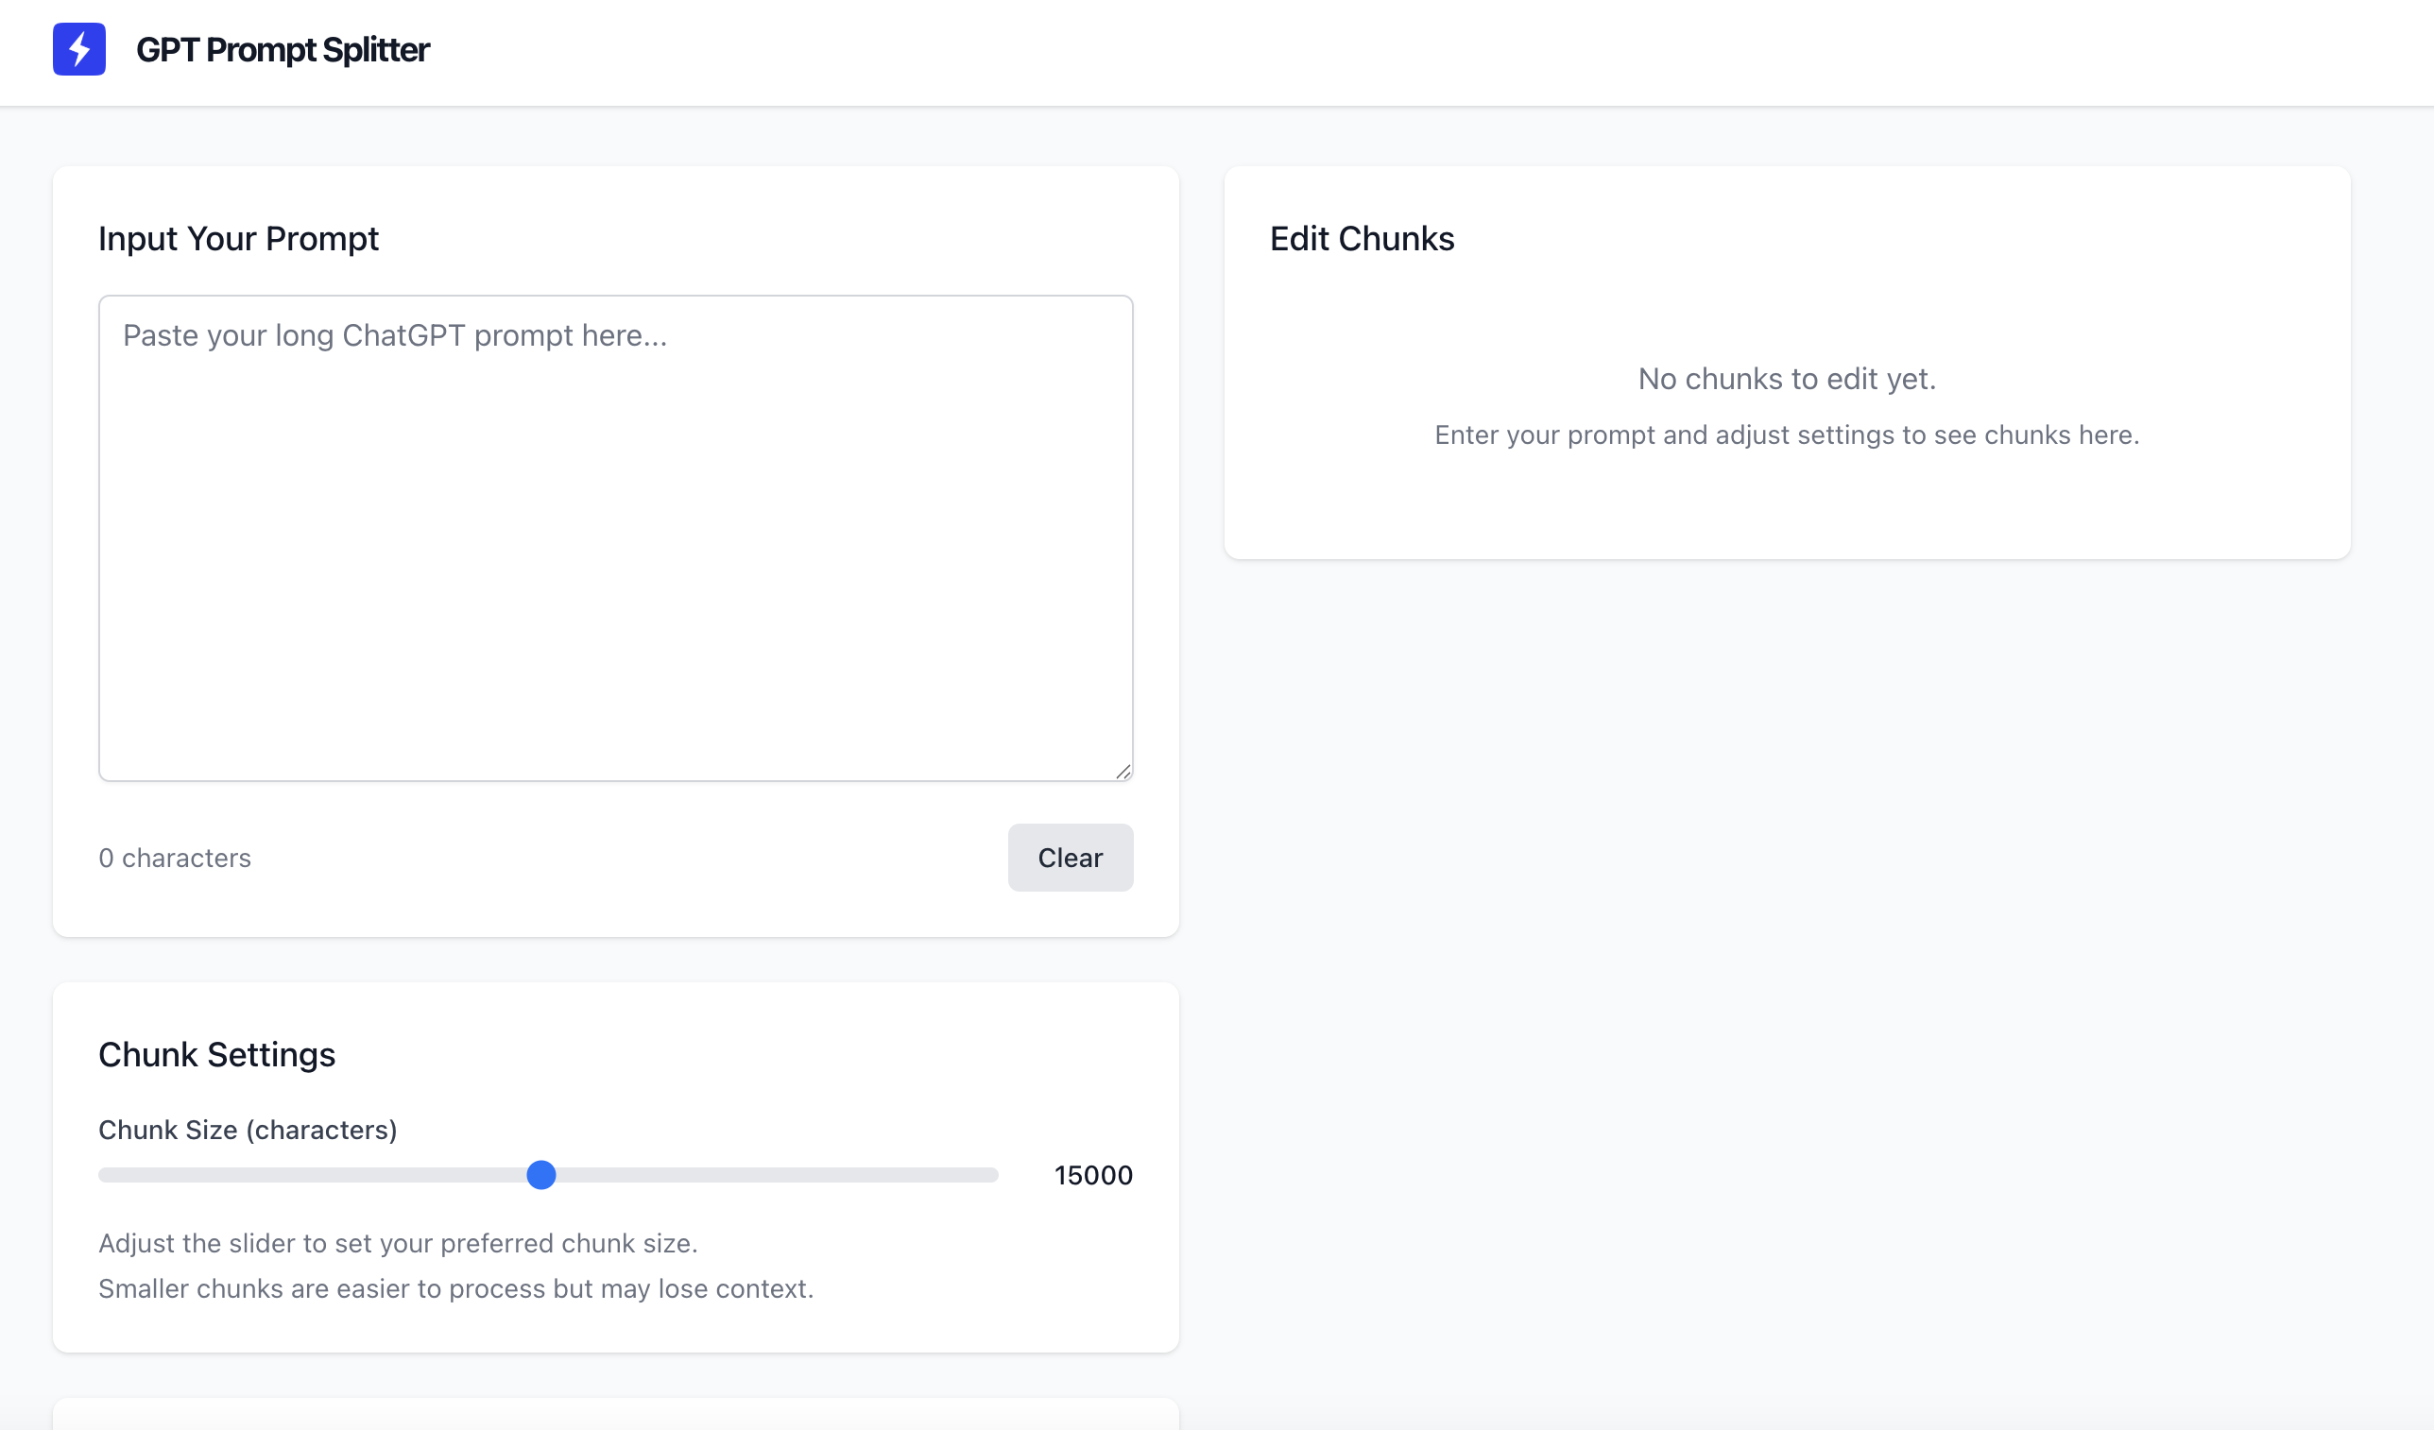
Task: Click the slider track at its leftmost end
Action: pos(104,1175)
